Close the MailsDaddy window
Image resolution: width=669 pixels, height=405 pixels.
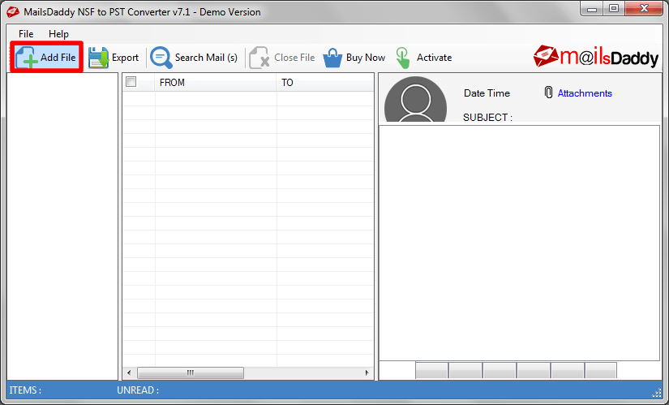click(644, 9)
